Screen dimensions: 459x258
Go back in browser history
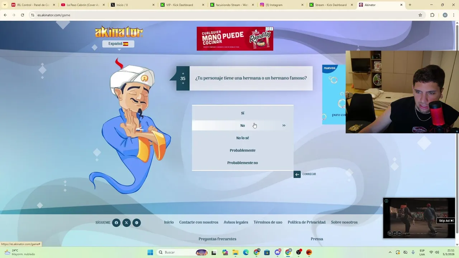click(5, 15)
